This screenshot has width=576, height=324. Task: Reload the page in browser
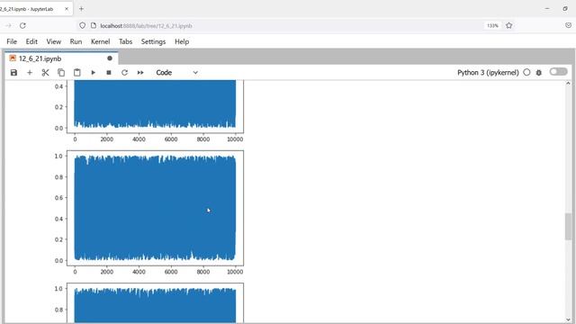[22, 26]
